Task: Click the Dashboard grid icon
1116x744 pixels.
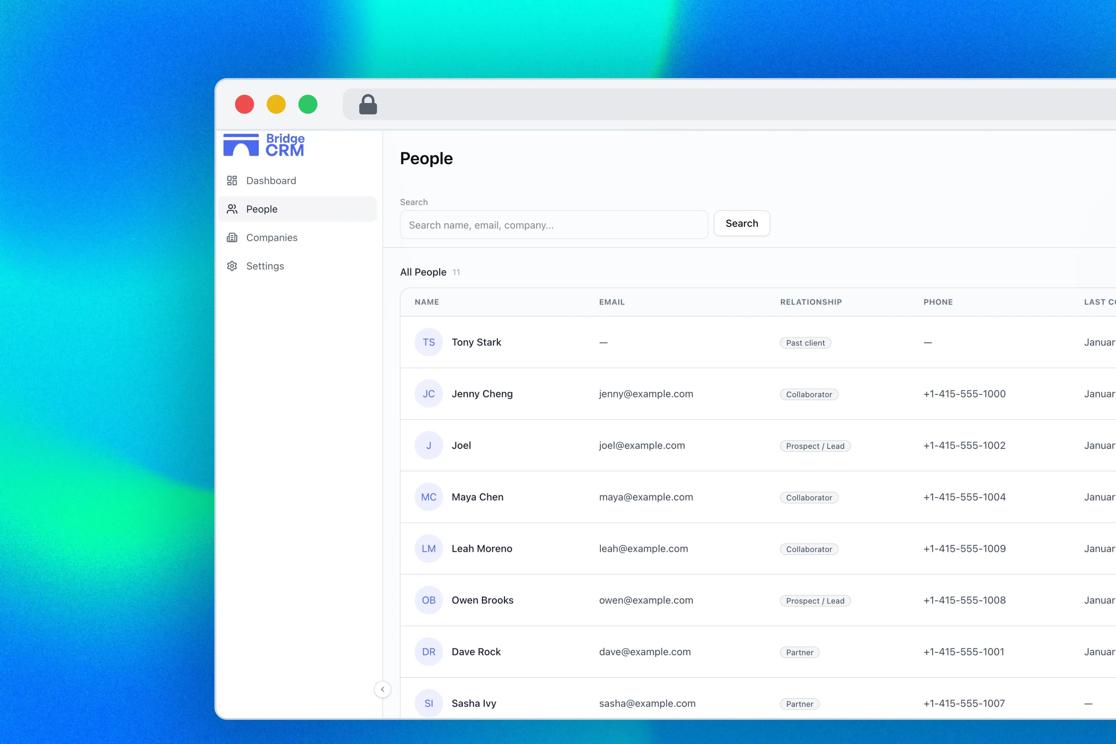Action: [231, 180]
